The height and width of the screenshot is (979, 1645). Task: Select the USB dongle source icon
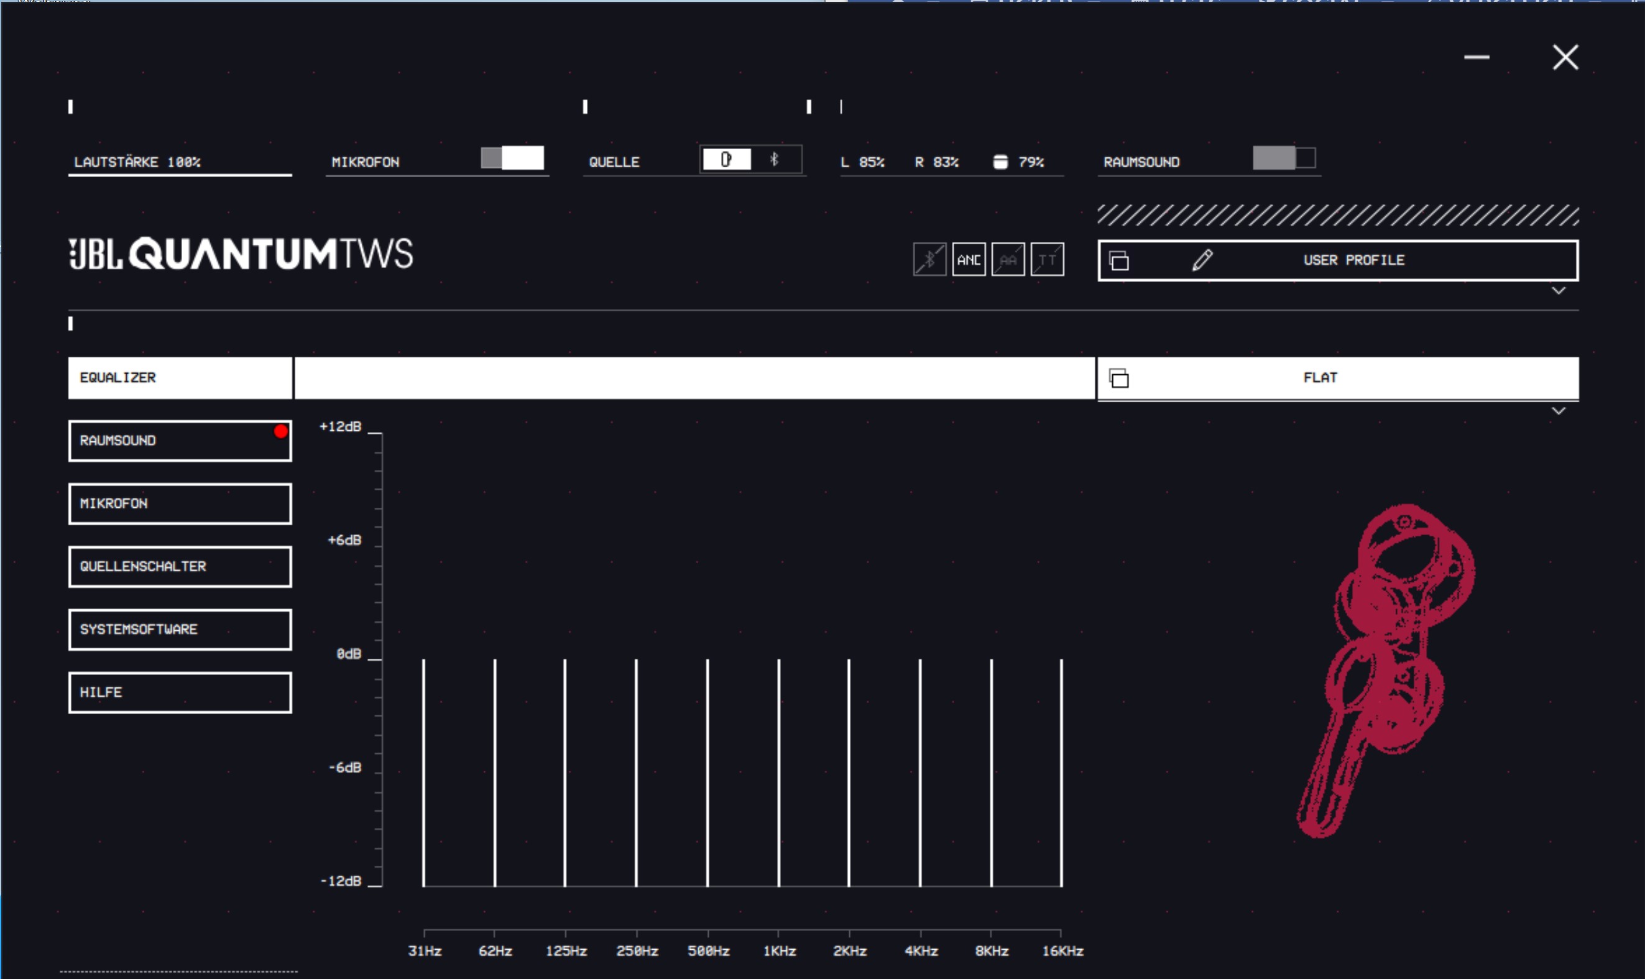tap(726, 160)
